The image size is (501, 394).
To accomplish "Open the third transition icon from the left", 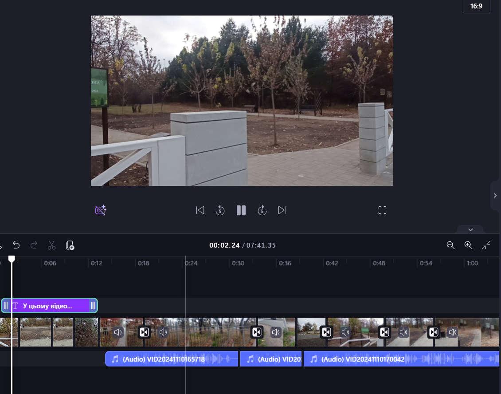I will coord(326,332).
